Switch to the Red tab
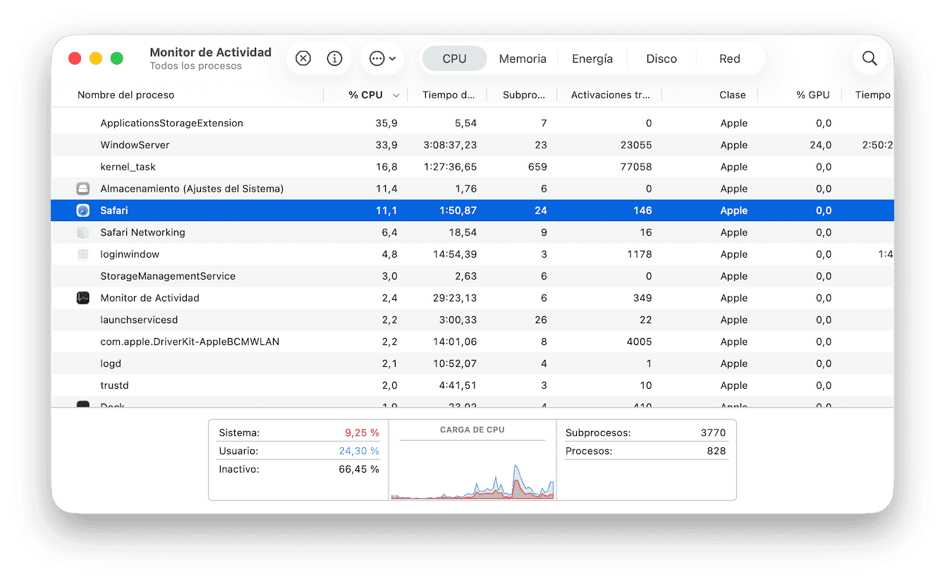The width and height of the screenshot is (945, 581). (730, 58)
